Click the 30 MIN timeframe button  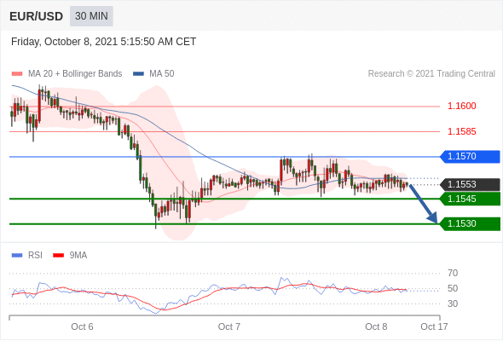tap(91, 16)
